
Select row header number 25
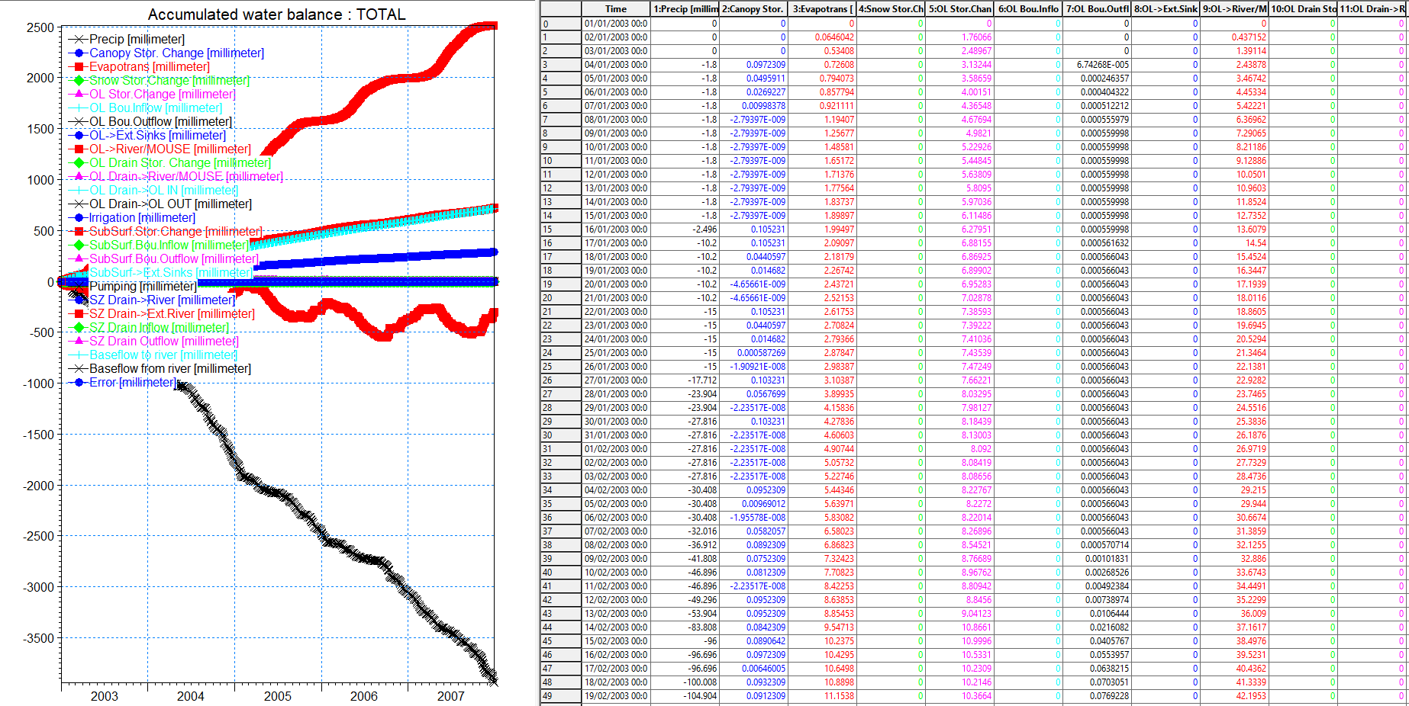click(x=561, y=367)
